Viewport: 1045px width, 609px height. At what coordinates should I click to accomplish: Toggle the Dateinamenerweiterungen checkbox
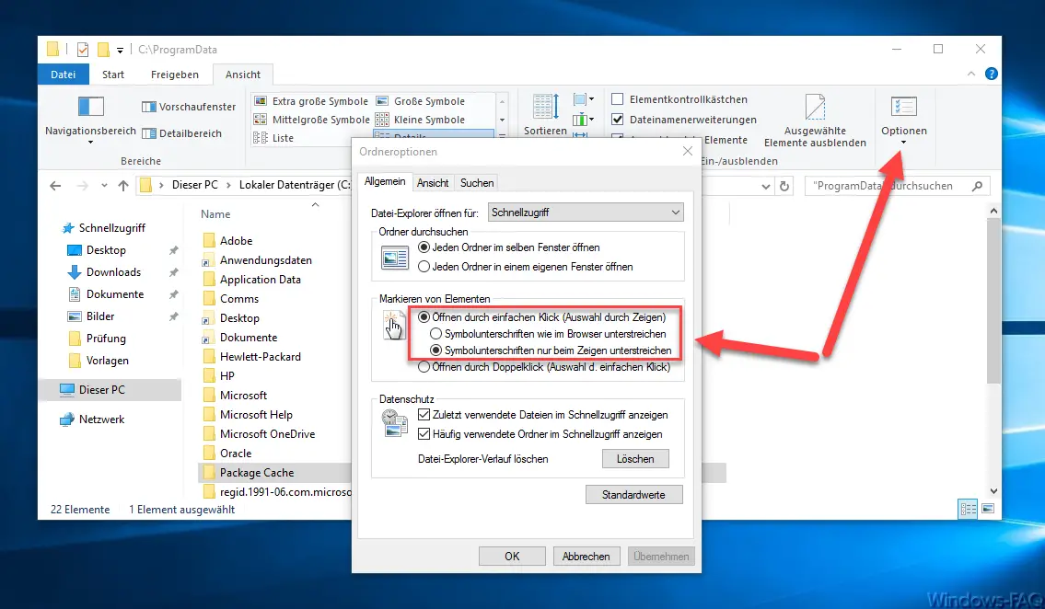(x=618, y=119)
